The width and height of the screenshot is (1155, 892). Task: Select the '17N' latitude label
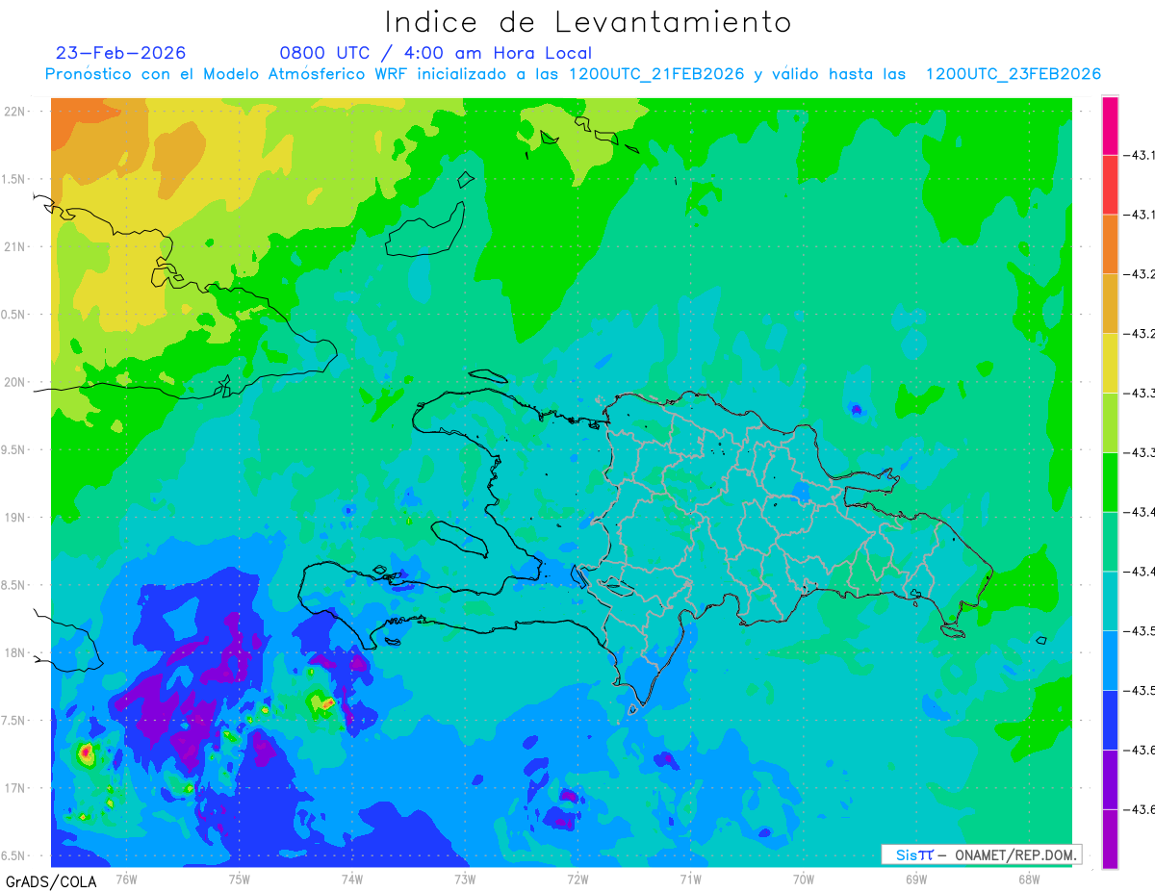[x=13, y=788]
